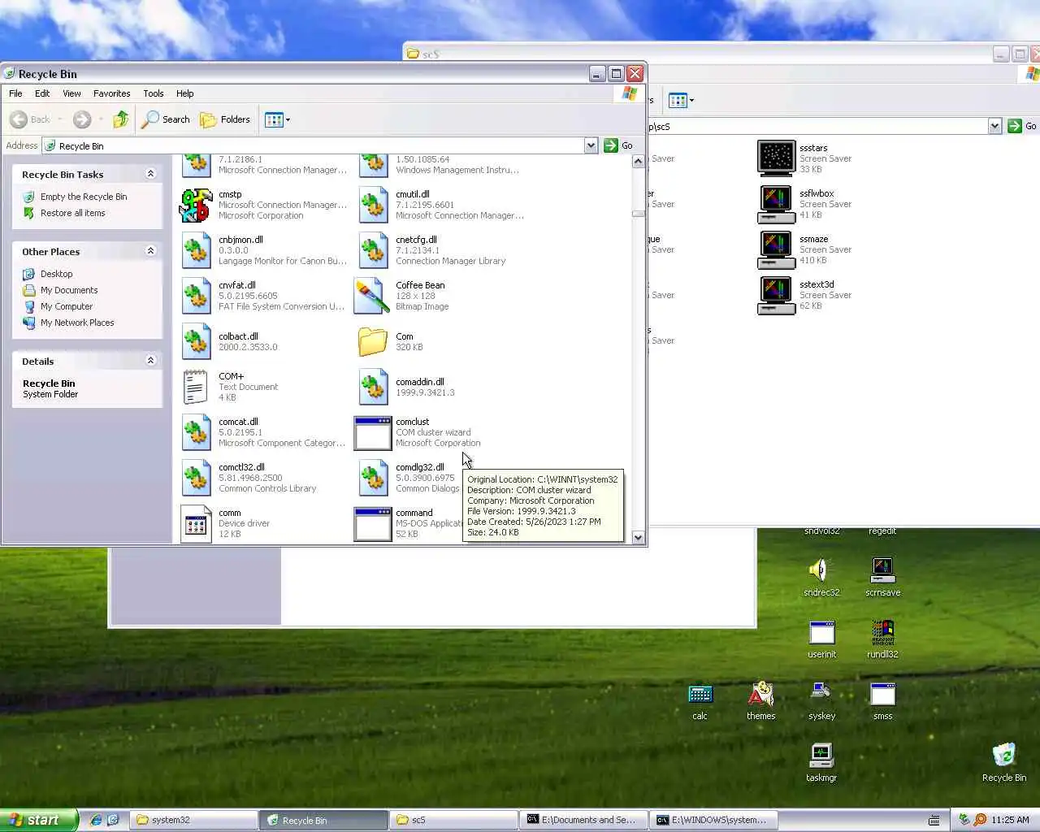Select comaddin.dll file icon

[373, 388]
